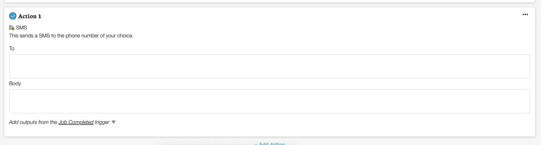The width and height of the screenshot is (541, 145).
Task: Click the SMS label text
Action: [21, 27]
